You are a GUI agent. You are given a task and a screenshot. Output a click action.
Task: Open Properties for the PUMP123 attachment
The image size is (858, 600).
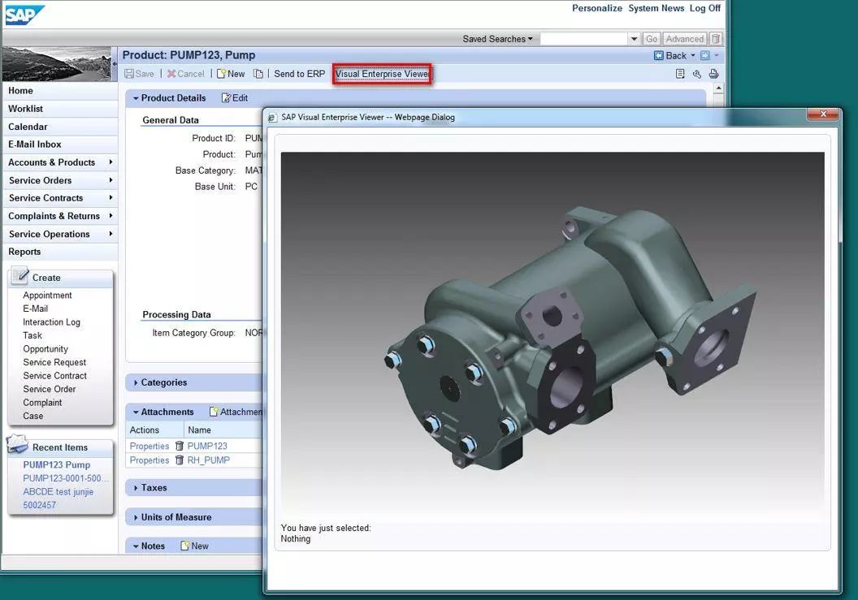pos(149,447)
